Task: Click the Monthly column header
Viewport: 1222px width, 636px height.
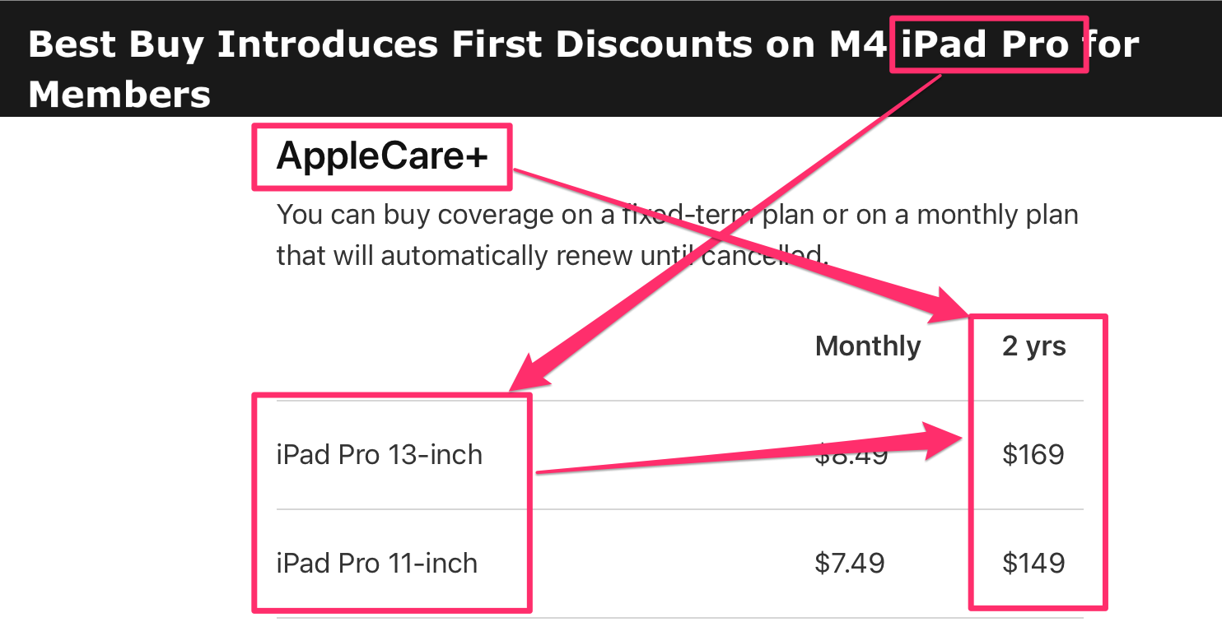Action: (x=868, y=346)
